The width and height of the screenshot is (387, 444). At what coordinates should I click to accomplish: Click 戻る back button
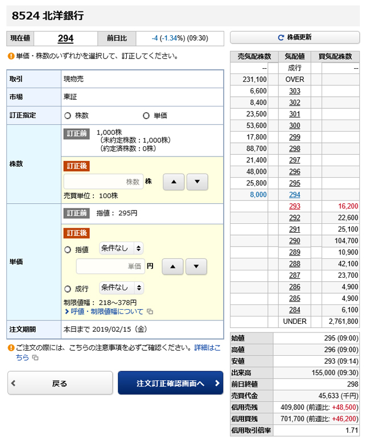(60, 383)
